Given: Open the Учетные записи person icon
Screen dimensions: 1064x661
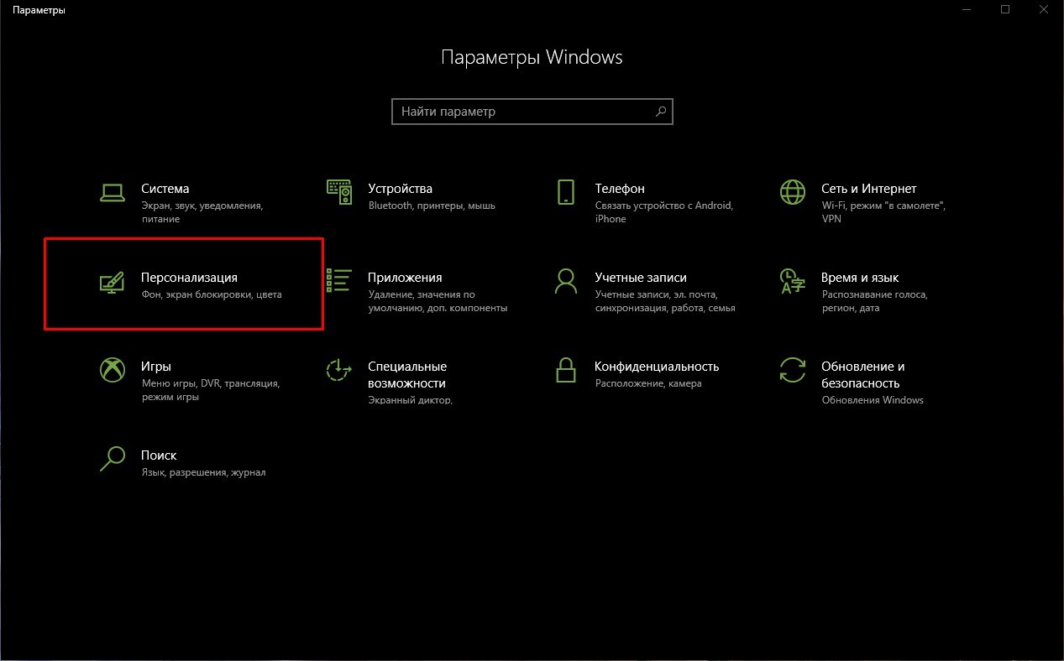Looking at the screenshot, I should click(x=566, y=281).
